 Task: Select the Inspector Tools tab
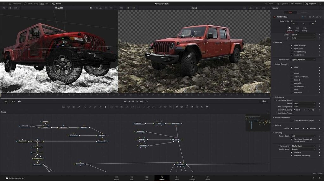(x=290, y=12)
